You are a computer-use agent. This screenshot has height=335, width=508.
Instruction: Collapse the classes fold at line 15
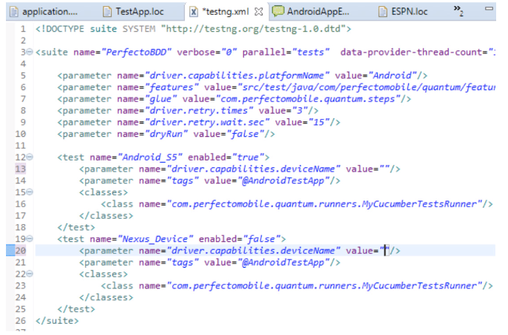pyautogui.click(x=30, y=192)
